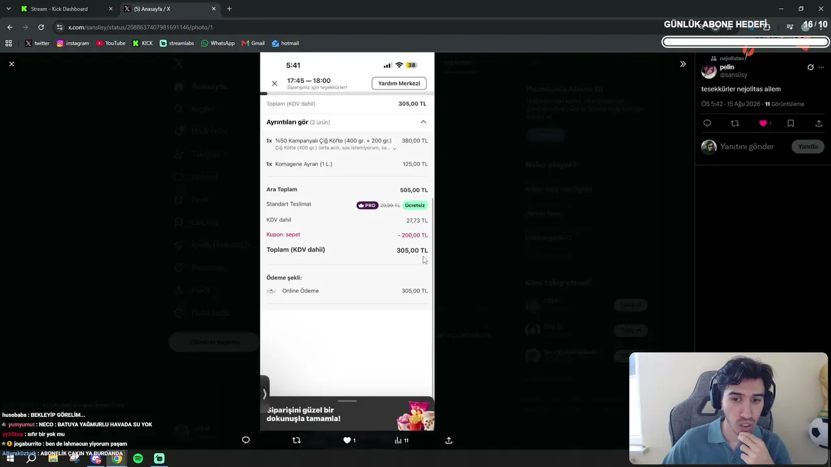Click the site information icon in address bar
This screenshot has height=467, width=831.
[x=60, y=27]
